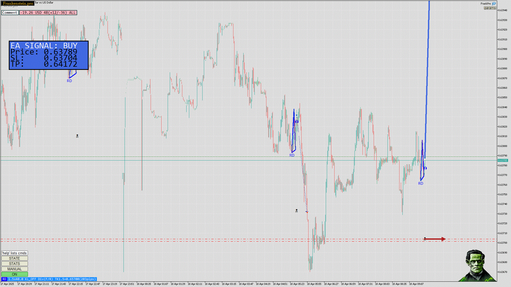
Task: Click the rightmost RD divergence label
Action: (x=421, y=183)
